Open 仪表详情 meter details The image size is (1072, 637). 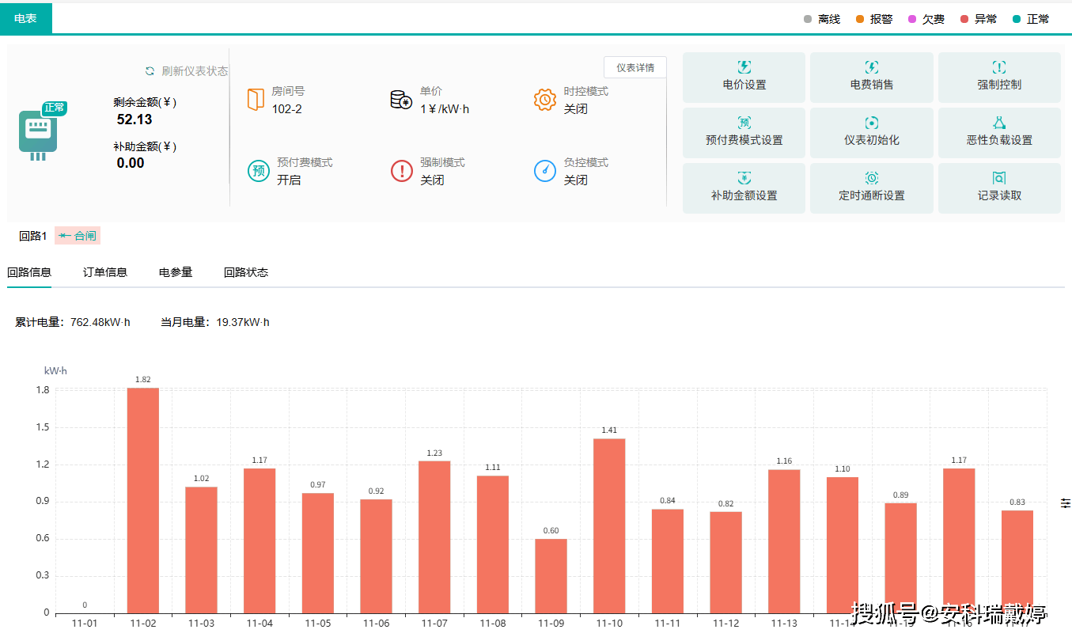pyautogui.click(x=635, y=67)
